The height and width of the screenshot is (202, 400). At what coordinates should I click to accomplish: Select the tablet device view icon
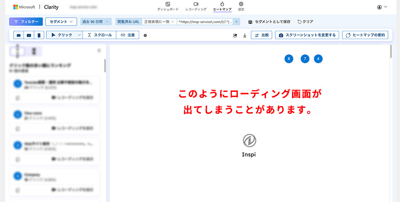[29, 35]
